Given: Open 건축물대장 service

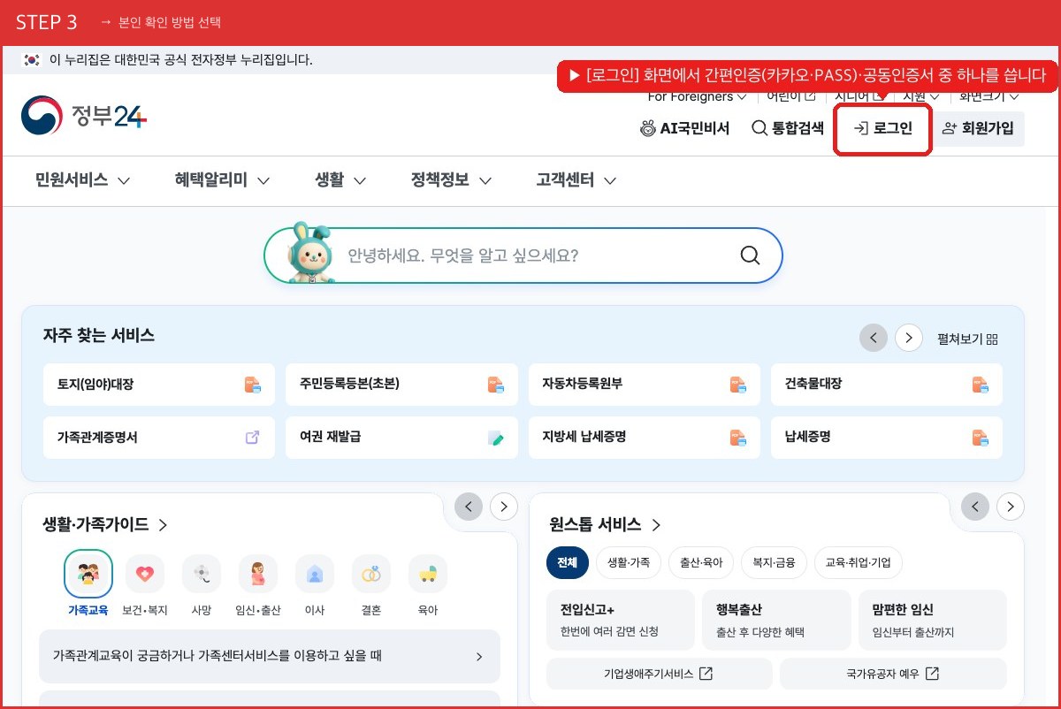Looking at the screenshot, I should (x=887, y=385).
